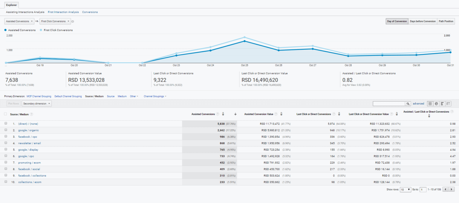The width and height of the screenshot is (459, 203).
Task: Set primary dimension to Source / Medium
Action: pos(94,96)
